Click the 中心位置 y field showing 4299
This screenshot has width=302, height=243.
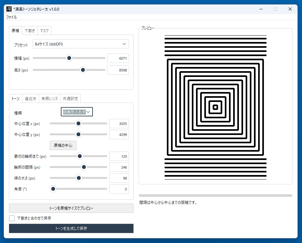coord(119,135)
